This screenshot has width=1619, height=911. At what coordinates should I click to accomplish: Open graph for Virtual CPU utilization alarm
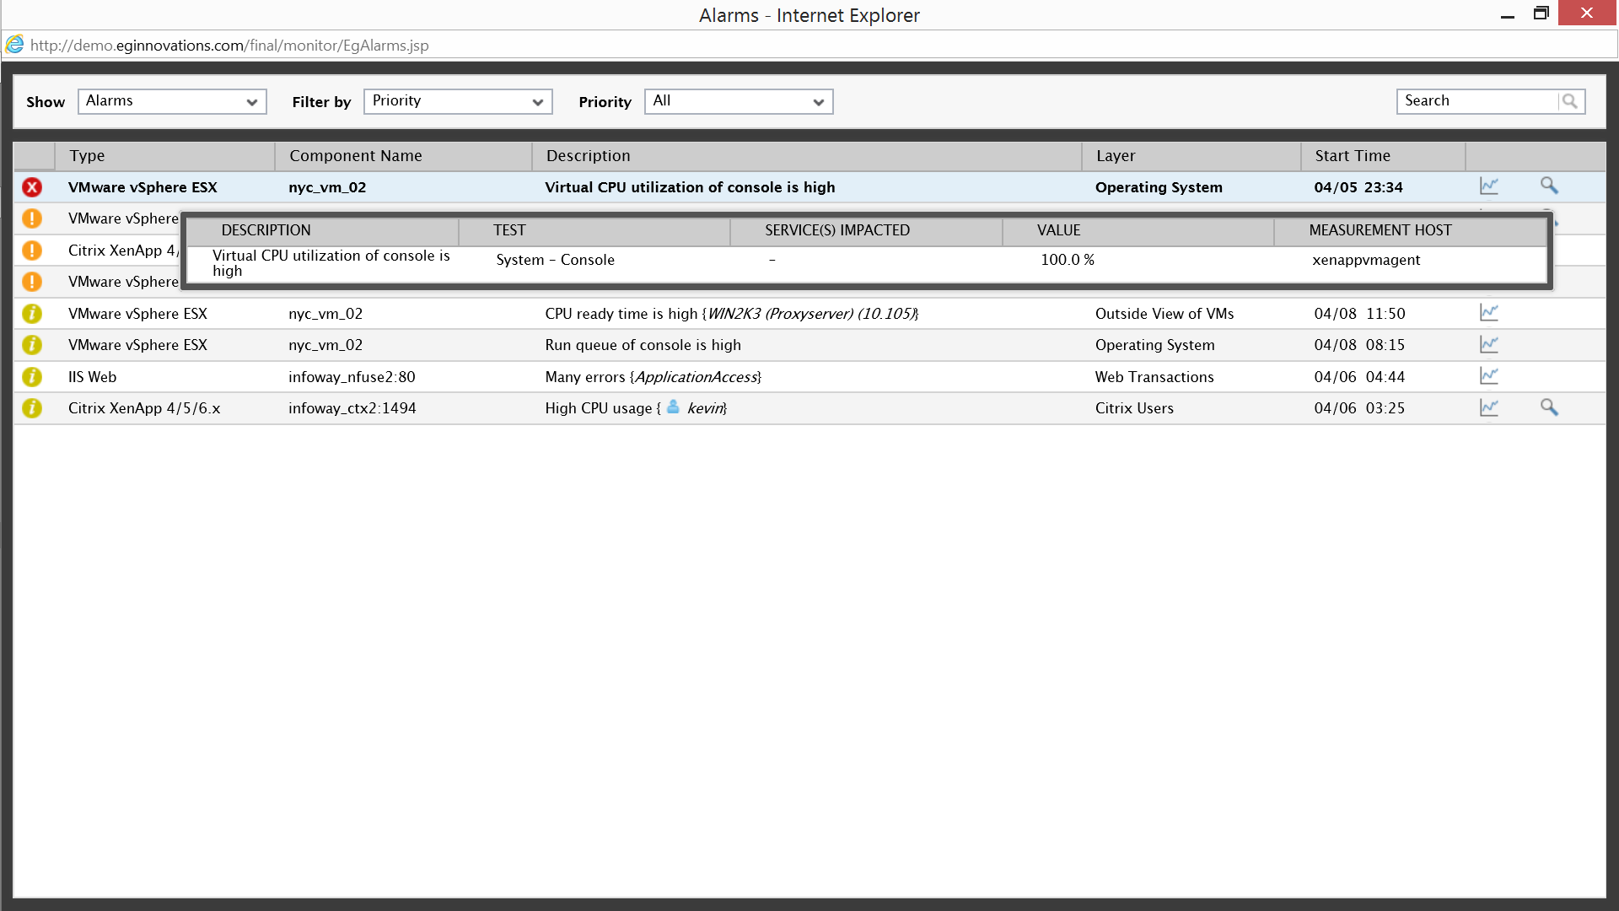(1489, 186)
